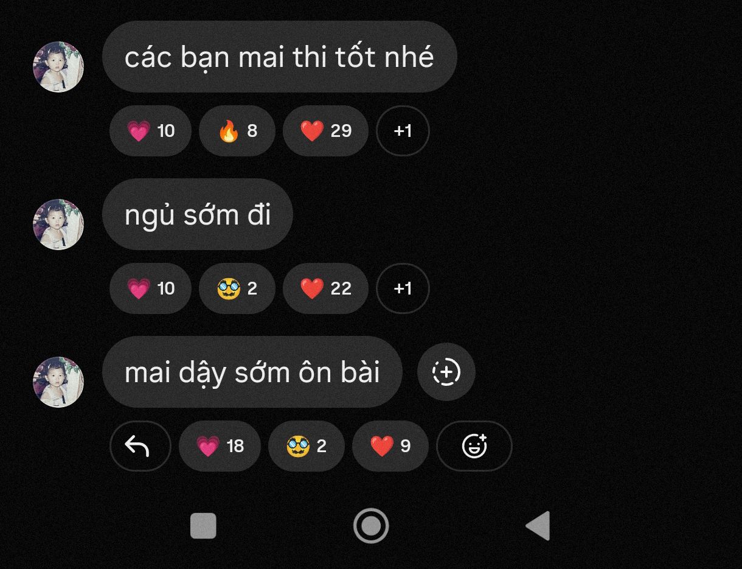Toggle disguised face reaction under "ngủ sớm đi"
Viewport: 742px width, 569px height.
click(237, 288)
